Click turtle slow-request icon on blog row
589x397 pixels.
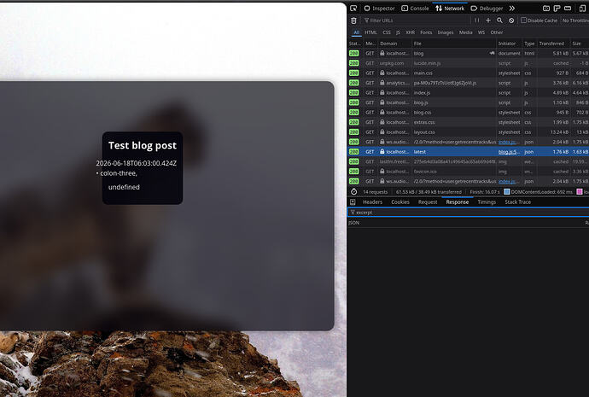(x=492, y=53)
